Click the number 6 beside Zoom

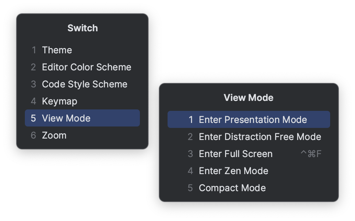point(34,135)
